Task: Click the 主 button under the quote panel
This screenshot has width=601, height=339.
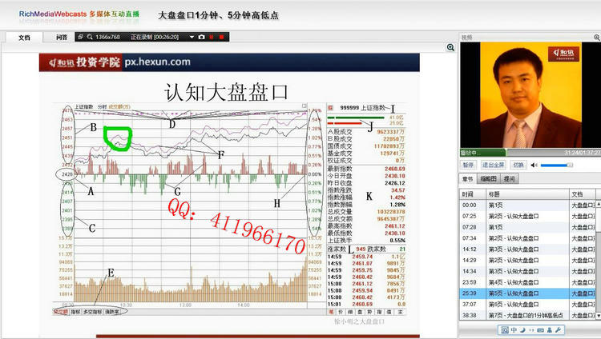Action: click(400, 313)
